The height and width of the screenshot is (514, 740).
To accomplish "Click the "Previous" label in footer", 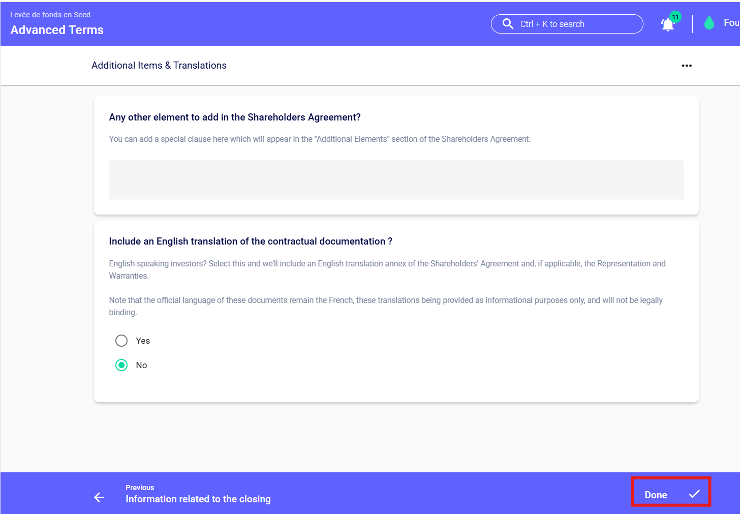I will 140,488.
